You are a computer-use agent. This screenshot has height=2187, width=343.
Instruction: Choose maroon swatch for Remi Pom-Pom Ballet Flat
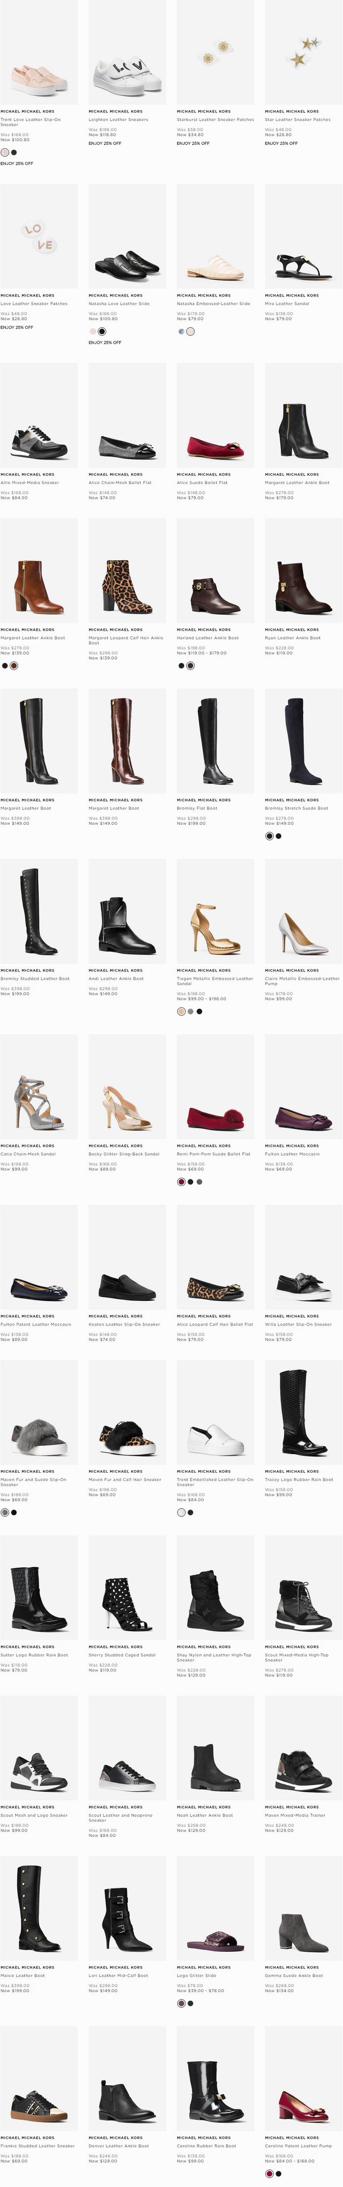[x=180, y=1182]
